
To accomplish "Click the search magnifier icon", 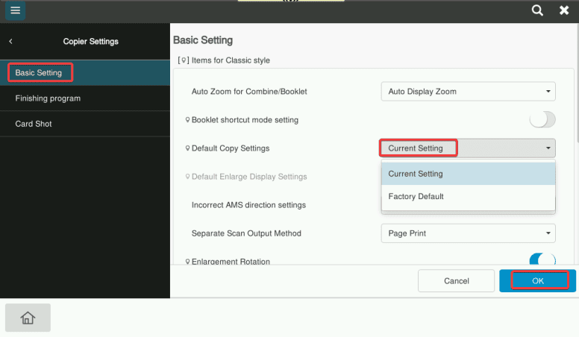I will (x=537, y=10).
